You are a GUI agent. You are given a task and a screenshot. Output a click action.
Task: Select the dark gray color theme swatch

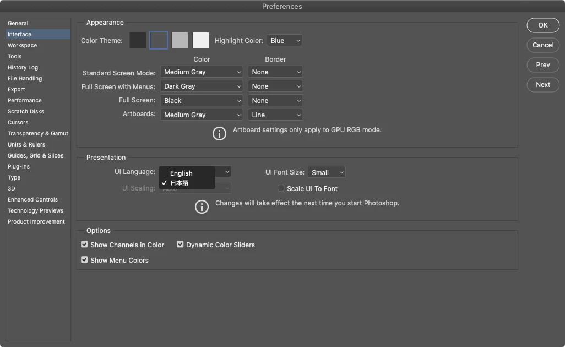159,40
